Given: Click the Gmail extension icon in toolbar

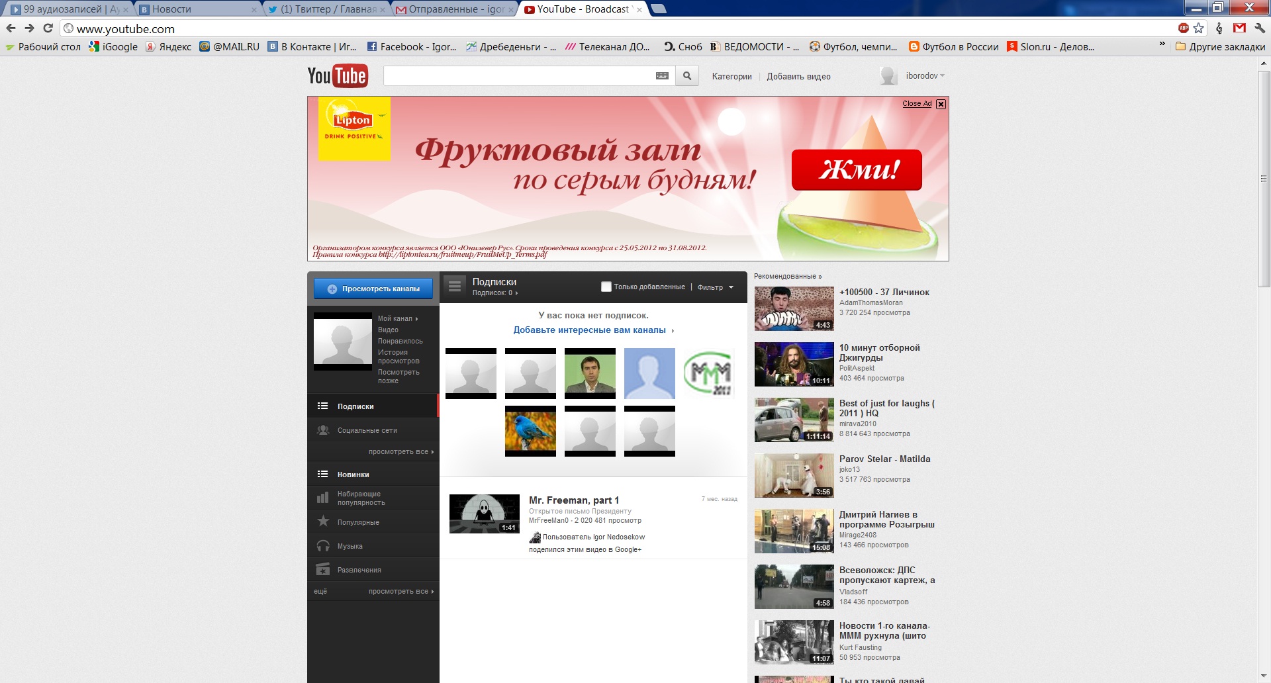Looking at the screenshot, I should pos(1239,28).
